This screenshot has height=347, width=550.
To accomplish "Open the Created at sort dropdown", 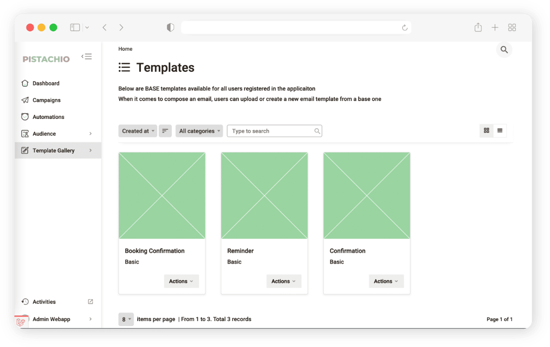I will click(x=138, y=131).
